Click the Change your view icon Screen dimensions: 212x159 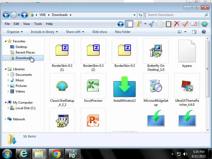point(180,32)
